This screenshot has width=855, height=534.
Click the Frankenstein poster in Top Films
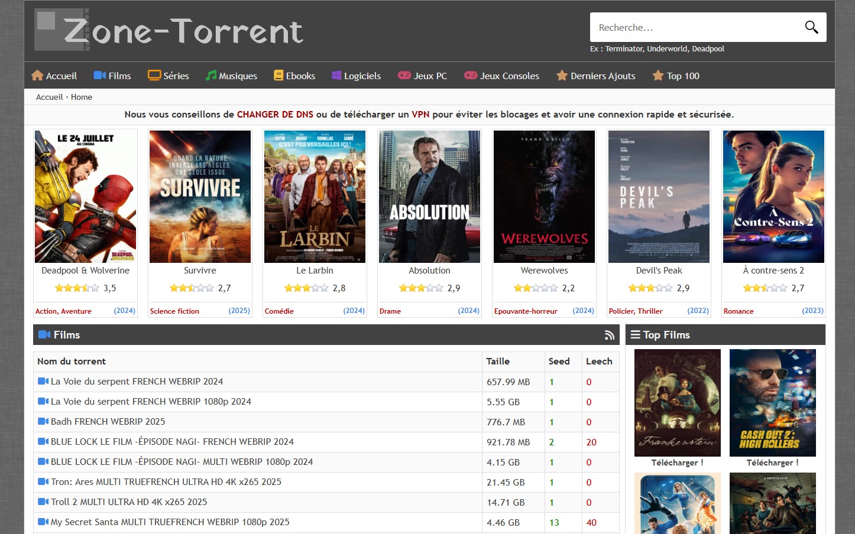[x=677, y=402]
